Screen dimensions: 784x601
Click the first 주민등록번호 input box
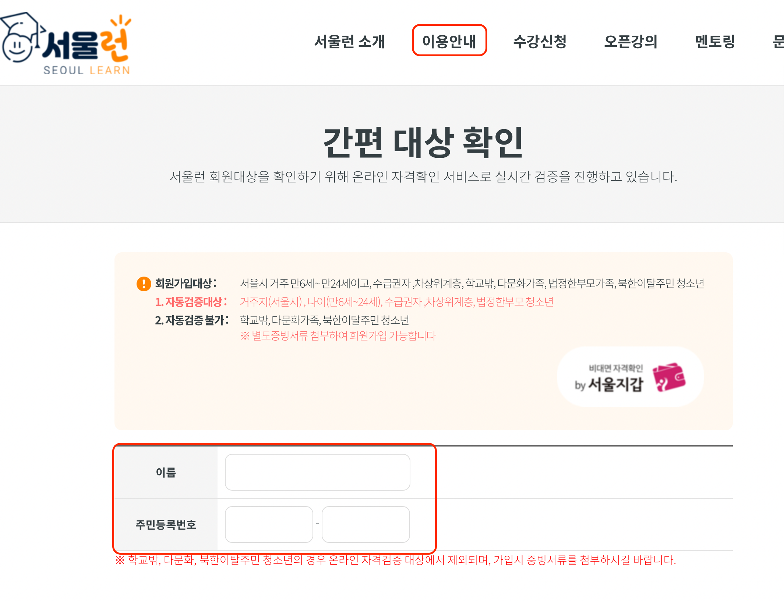(x=269, y=524)
